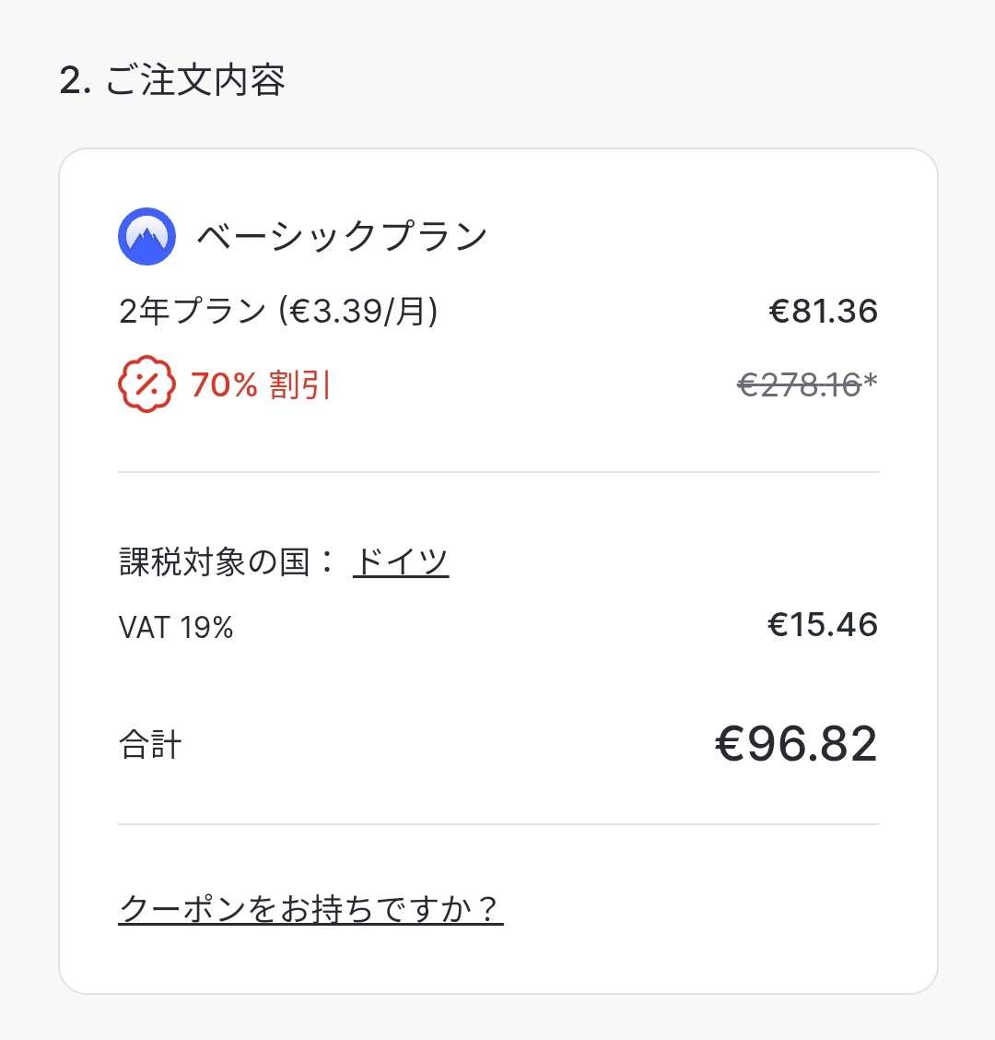Click the red discount percent badge icon

pos(146,384)
